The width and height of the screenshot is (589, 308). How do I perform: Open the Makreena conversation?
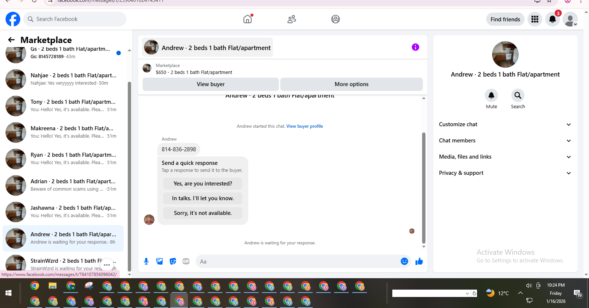tap(63, 132)
